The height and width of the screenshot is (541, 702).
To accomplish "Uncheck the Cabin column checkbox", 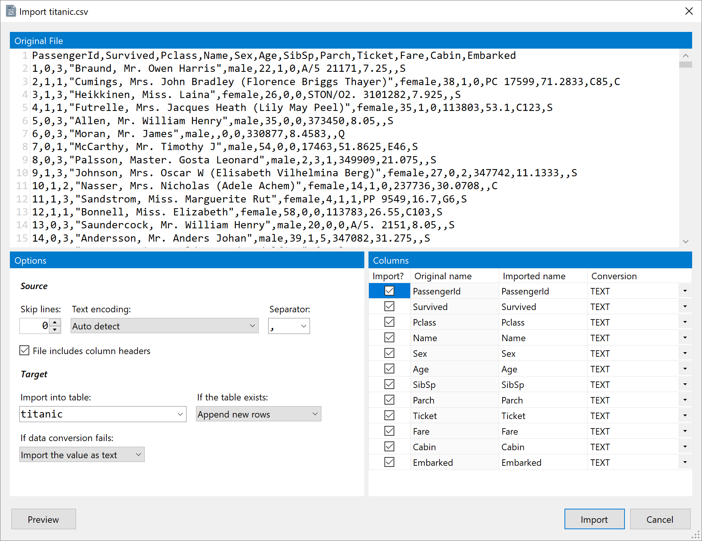I will (389, 446).
